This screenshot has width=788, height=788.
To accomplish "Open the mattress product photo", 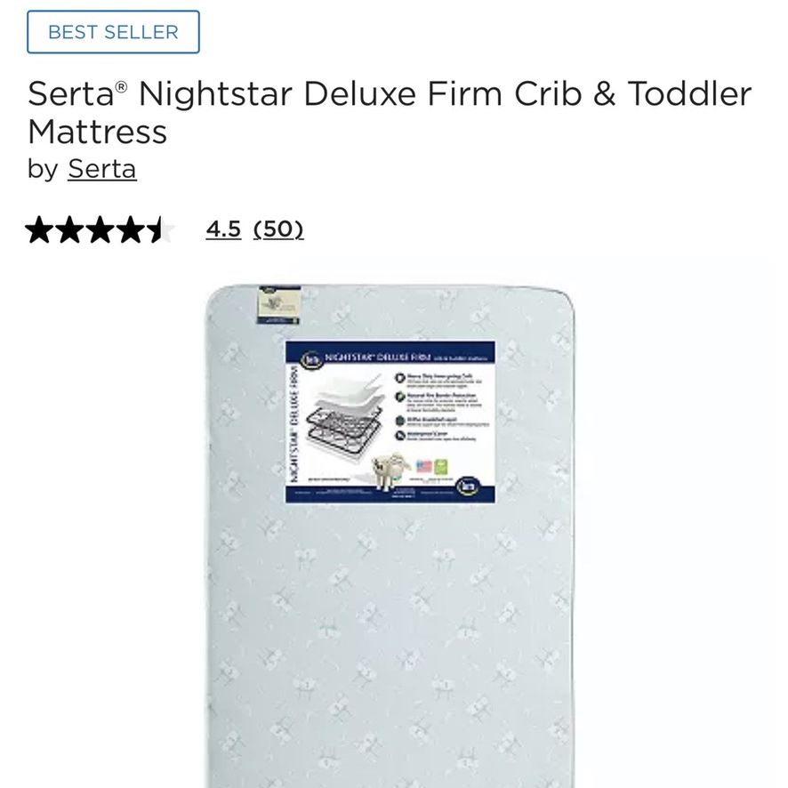I will coord(390,535).
